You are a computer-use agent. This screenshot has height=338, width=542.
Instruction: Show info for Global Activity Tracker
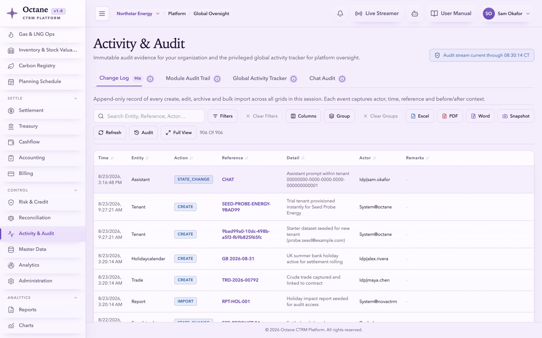(294, 79)
